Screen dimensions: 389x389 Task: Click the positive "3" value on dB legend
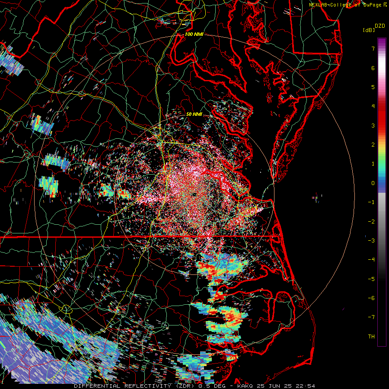click(x=373, y=125)
